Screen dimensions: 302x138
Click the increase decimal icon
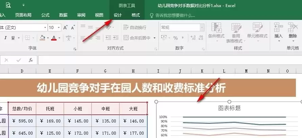[x=193, y=38]
